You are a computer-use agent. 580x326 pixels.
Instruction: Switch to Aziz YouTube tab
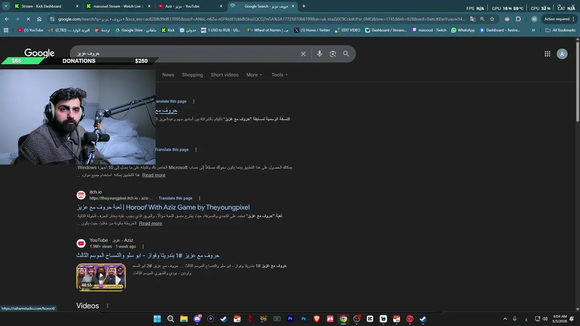[x=190, y=6]
